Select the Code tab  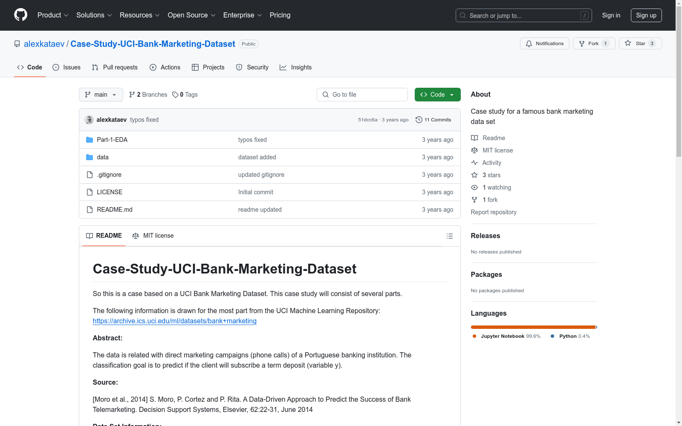tap(30, 67)
